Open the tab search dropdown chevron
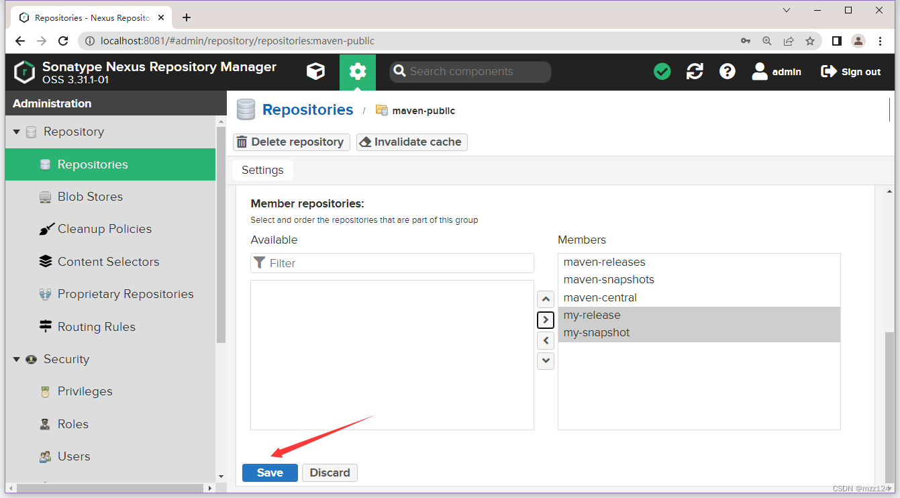The height and width of the screenshot is (498, 900). [787, 10]
